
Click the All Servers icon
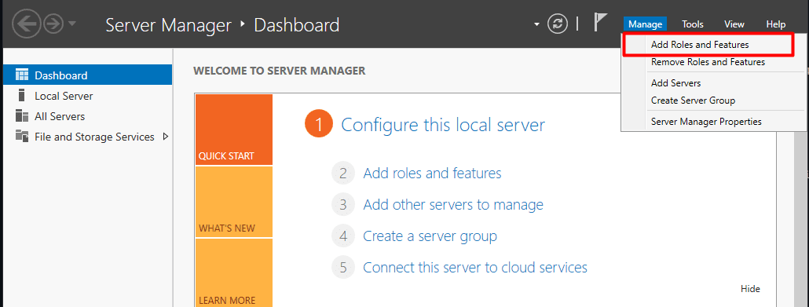tap(22, 116)
